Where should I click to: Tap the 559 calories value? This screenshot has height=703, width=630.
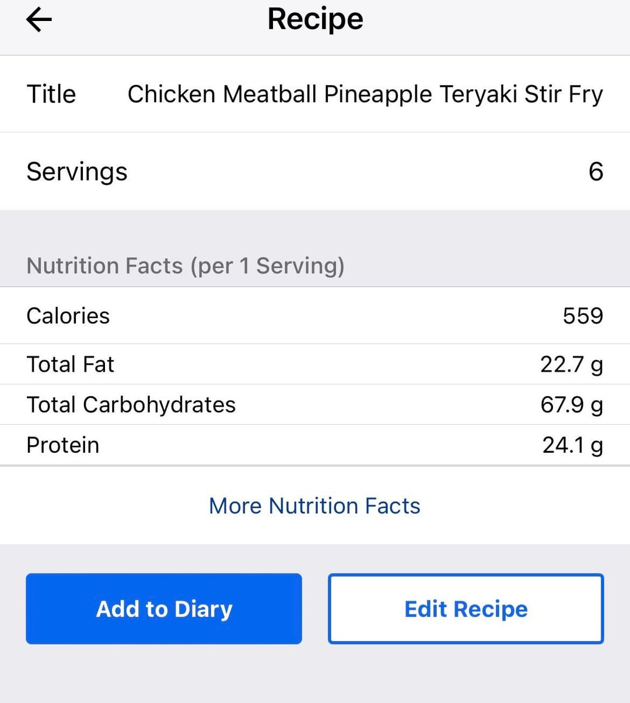tap(582, 316)
